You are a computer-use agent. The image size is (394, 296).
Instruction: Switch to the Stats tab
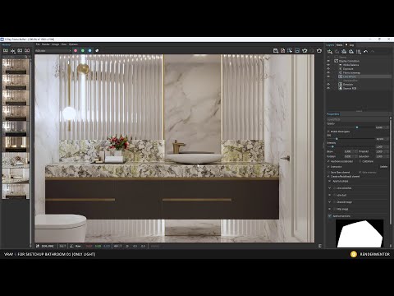point(339,45)
